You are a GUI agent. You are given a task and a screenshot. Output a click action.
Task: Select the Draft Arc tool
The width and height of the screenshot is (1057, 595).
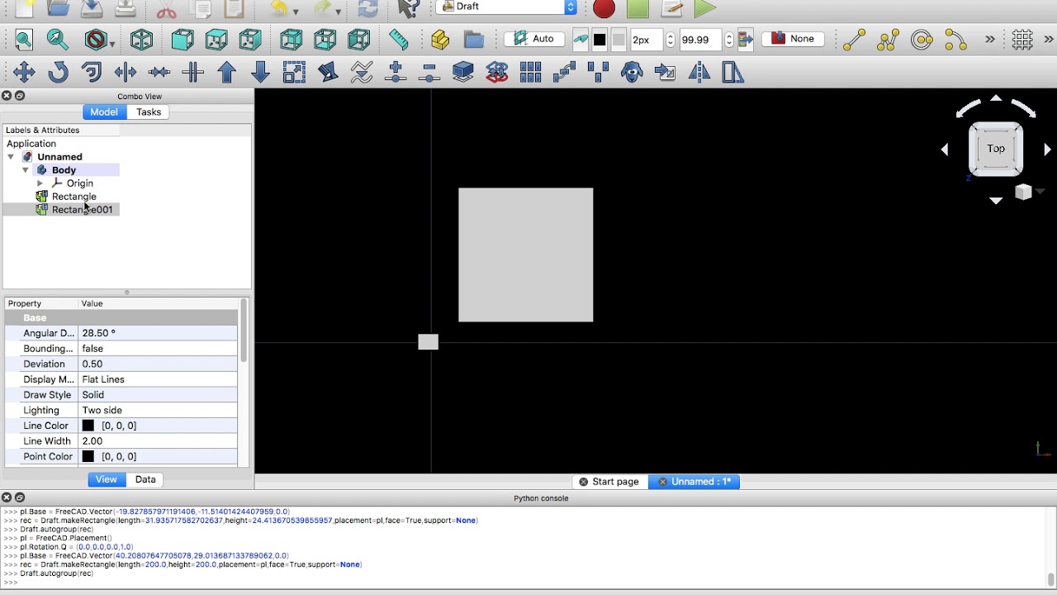tap(955, 39)
